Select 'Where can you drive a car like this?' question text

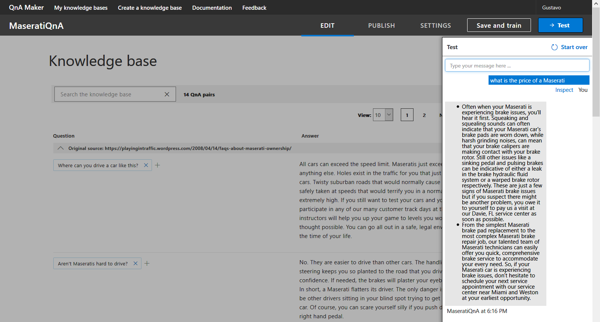(98, 165)
